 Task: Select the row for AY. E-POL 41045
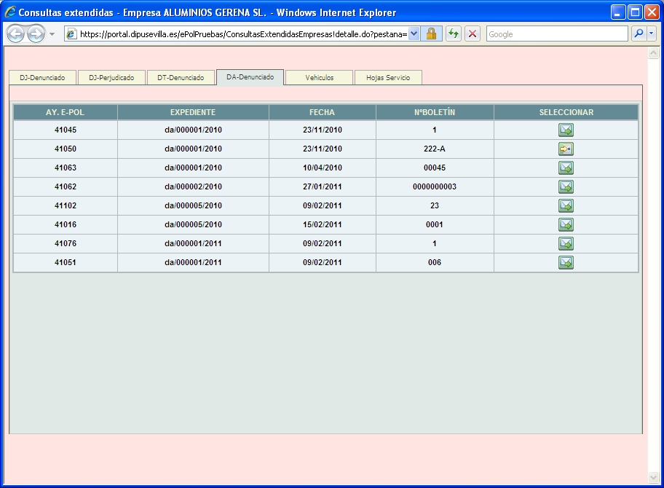click(566, 130)
